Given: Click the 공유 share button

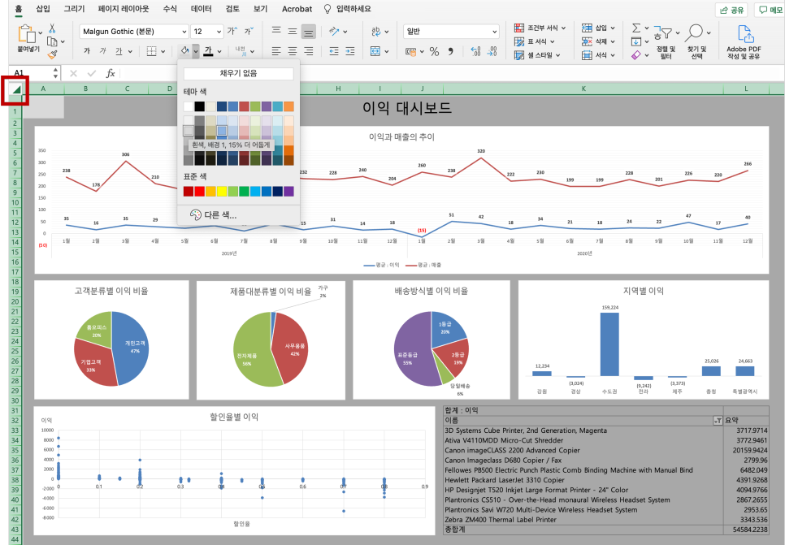Looking at the screenshot, I should point(731,10).
